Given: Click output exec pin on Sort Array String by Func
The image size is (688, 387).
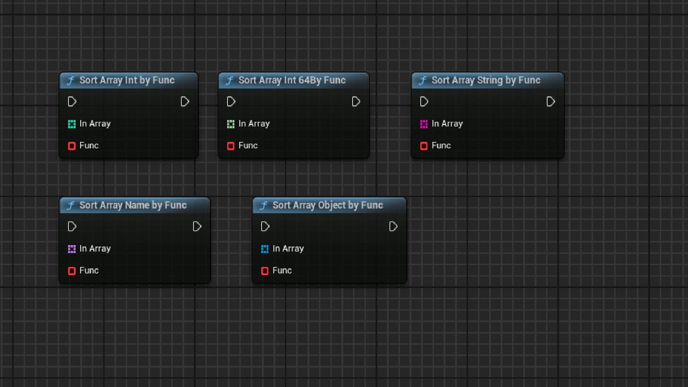Looking at the screenshot, I should [x=551, y=102].
